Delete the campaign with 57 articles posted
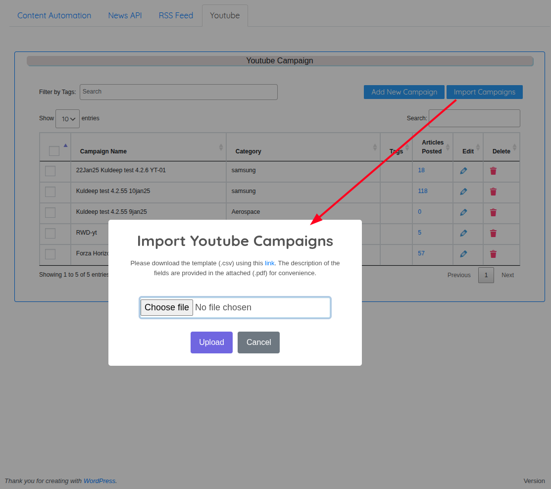The width and height of the screenshot is (551, 489). click(x=493, y=254)
